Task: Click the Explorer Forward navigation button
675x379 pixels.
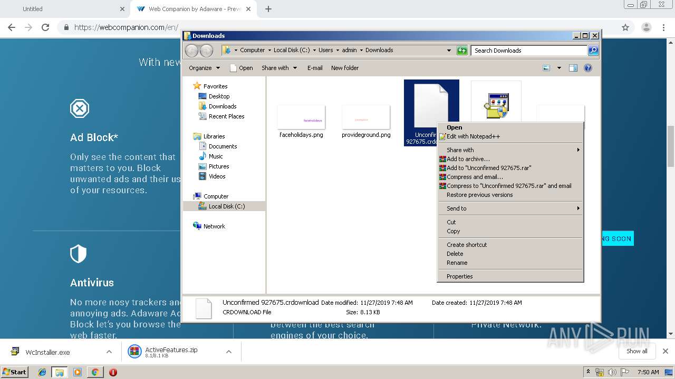Action: [x=206, y=51]
